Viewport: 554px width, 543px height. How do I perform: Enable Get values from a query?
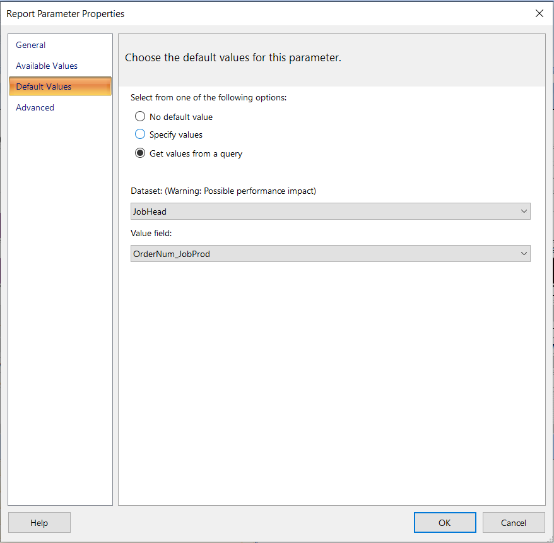pos(140,153)
